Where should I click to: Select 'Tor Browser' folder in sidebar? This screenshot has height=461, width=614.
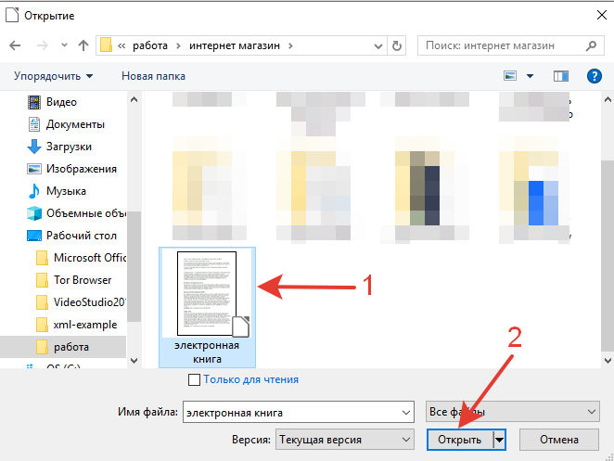[x=83, y=280]
